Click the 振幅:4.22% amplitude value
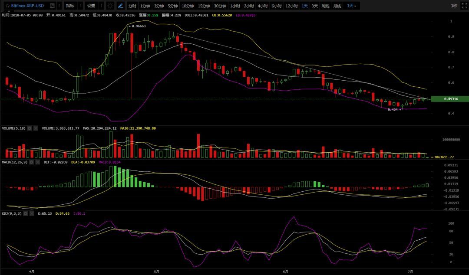Image resolution: width=469 pixels, height=275 pixels. 172,15
